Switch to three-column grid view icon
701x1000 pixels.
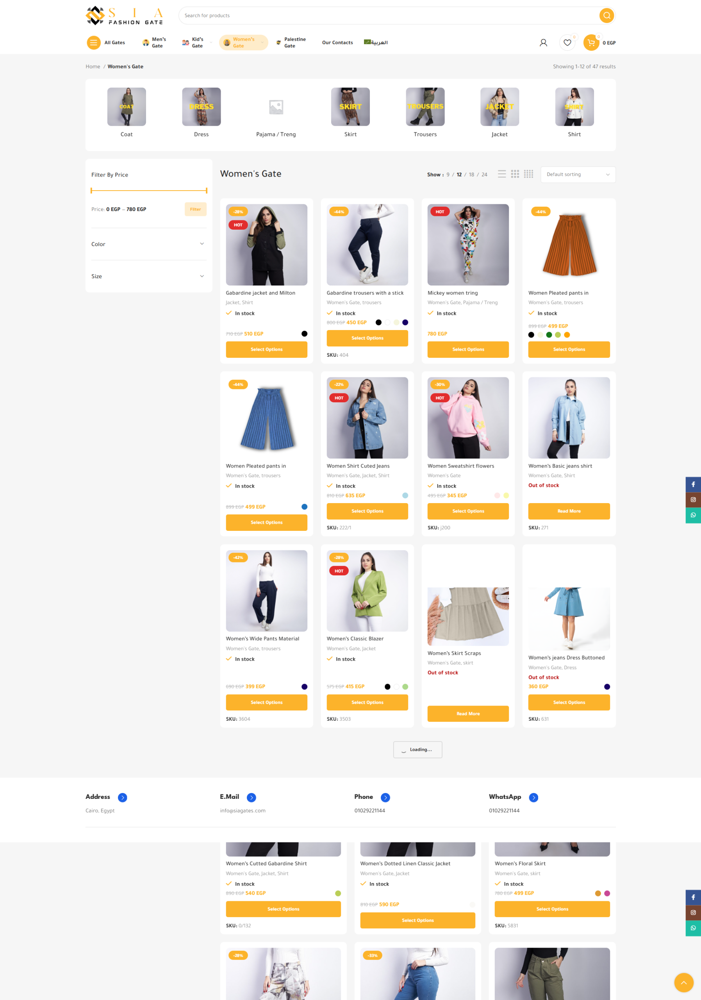[515, 174]
